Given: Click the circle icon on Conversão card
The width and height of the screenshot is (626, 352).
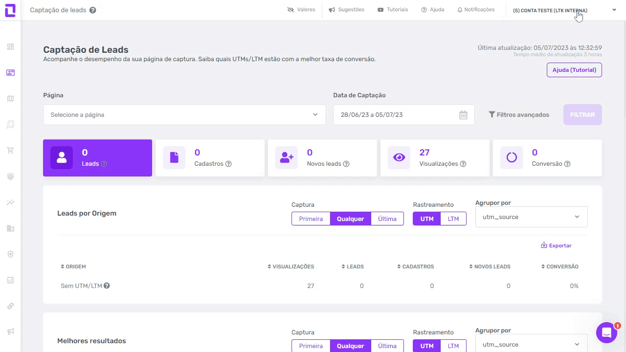Looking at the screenshot, I should [x=512, y=157].
